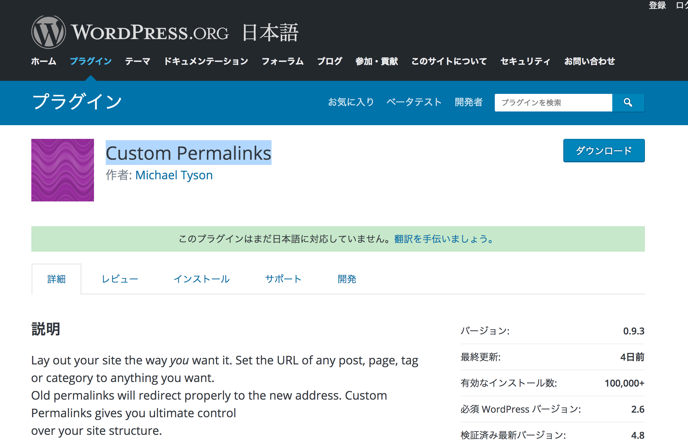Click 登録 at top right

coord(657,5)
